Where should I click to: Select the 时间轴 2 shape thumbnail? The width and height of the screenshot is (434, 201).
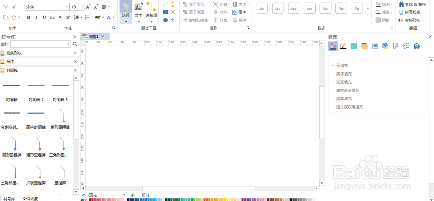coord(36,92)
